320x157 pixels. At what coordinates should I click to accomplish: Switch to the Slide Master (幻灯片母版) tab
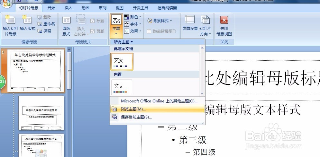[29, 8]
